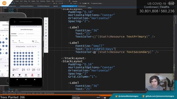This screenshot has height=99, width=177.
Task: Click the 30 Day Activity header
Action: tap(20, 46)
